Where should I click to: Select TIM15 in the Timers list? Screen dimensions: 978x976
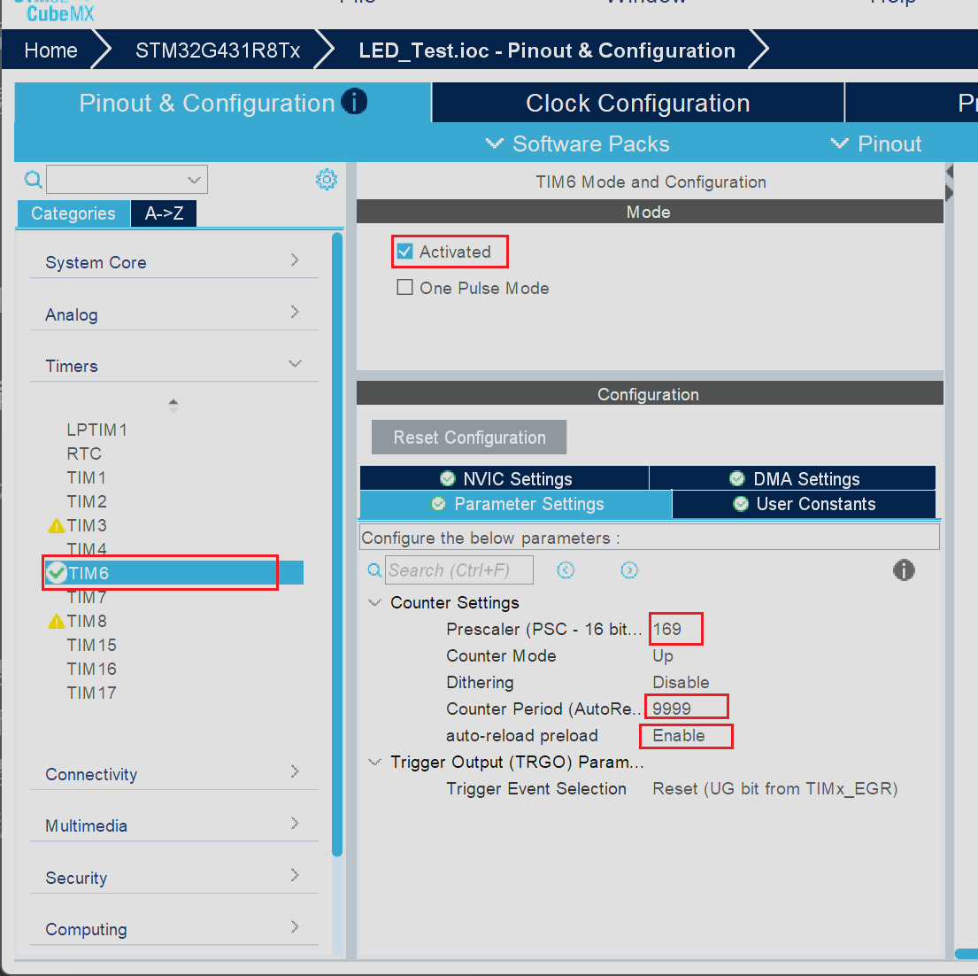(x=92, y=646)
